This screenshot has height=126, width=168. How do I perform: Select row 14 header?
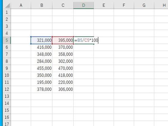pyautogui.click(x=7, y=103)
